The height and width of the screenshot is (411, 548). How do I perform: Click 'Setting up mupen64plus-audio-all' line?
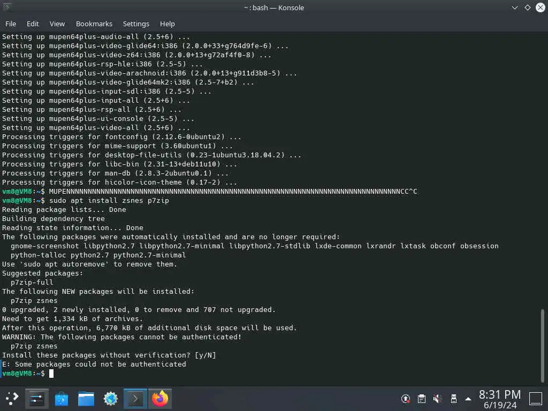96,37
